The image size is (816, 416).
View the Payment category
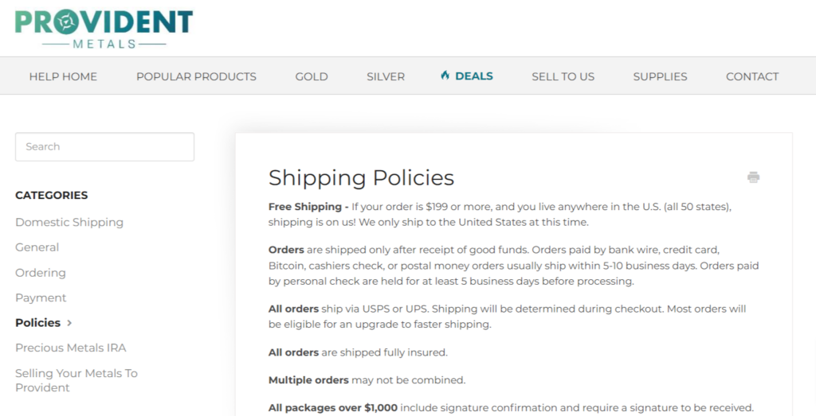pyautogui.click(x=41, y=297)
